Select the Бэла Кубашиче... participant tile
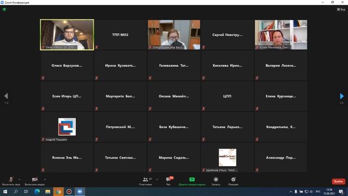Image resolution: width=348 pixels, height=196 pixels. click(174, 127)
